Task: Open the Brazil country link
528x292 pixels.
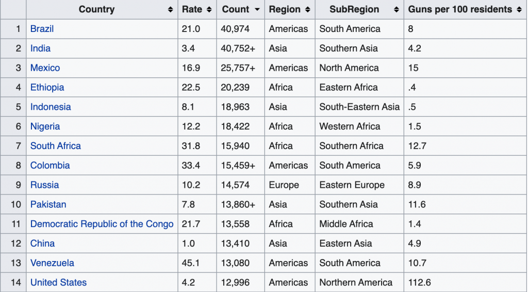Action: click(42, 29)
